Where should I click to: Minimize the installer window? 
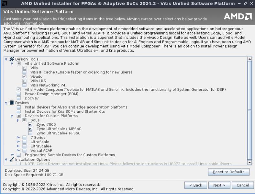239,4
